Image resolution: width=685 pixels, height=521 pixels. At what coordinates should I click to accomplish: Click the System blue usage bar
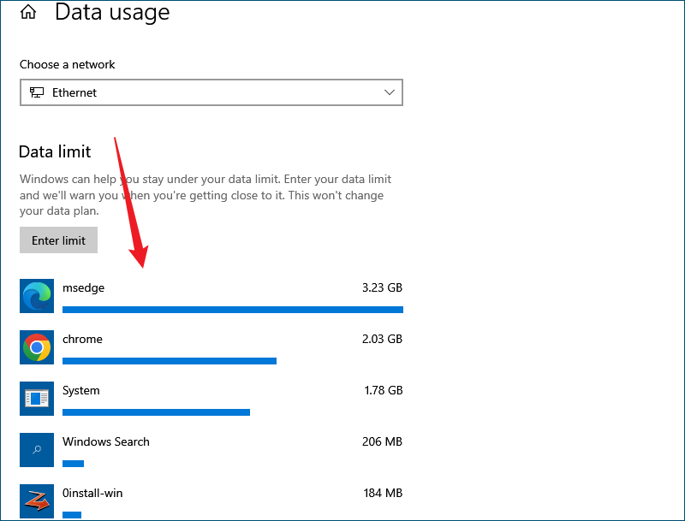coord(157,412)
